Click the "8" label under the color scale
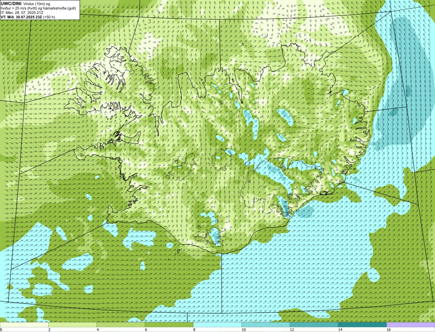Viewport: 435px width, 332px height. pos(194,330)
